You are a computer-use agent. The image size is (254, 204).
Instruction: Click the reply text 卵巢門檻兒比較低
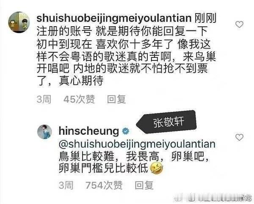103,169
